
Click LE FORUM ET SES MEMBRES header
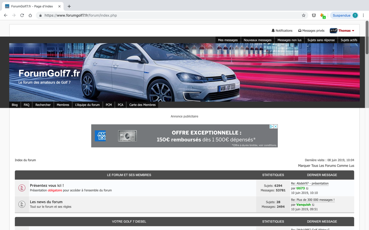pyautogui.click(x=129, y=175)
